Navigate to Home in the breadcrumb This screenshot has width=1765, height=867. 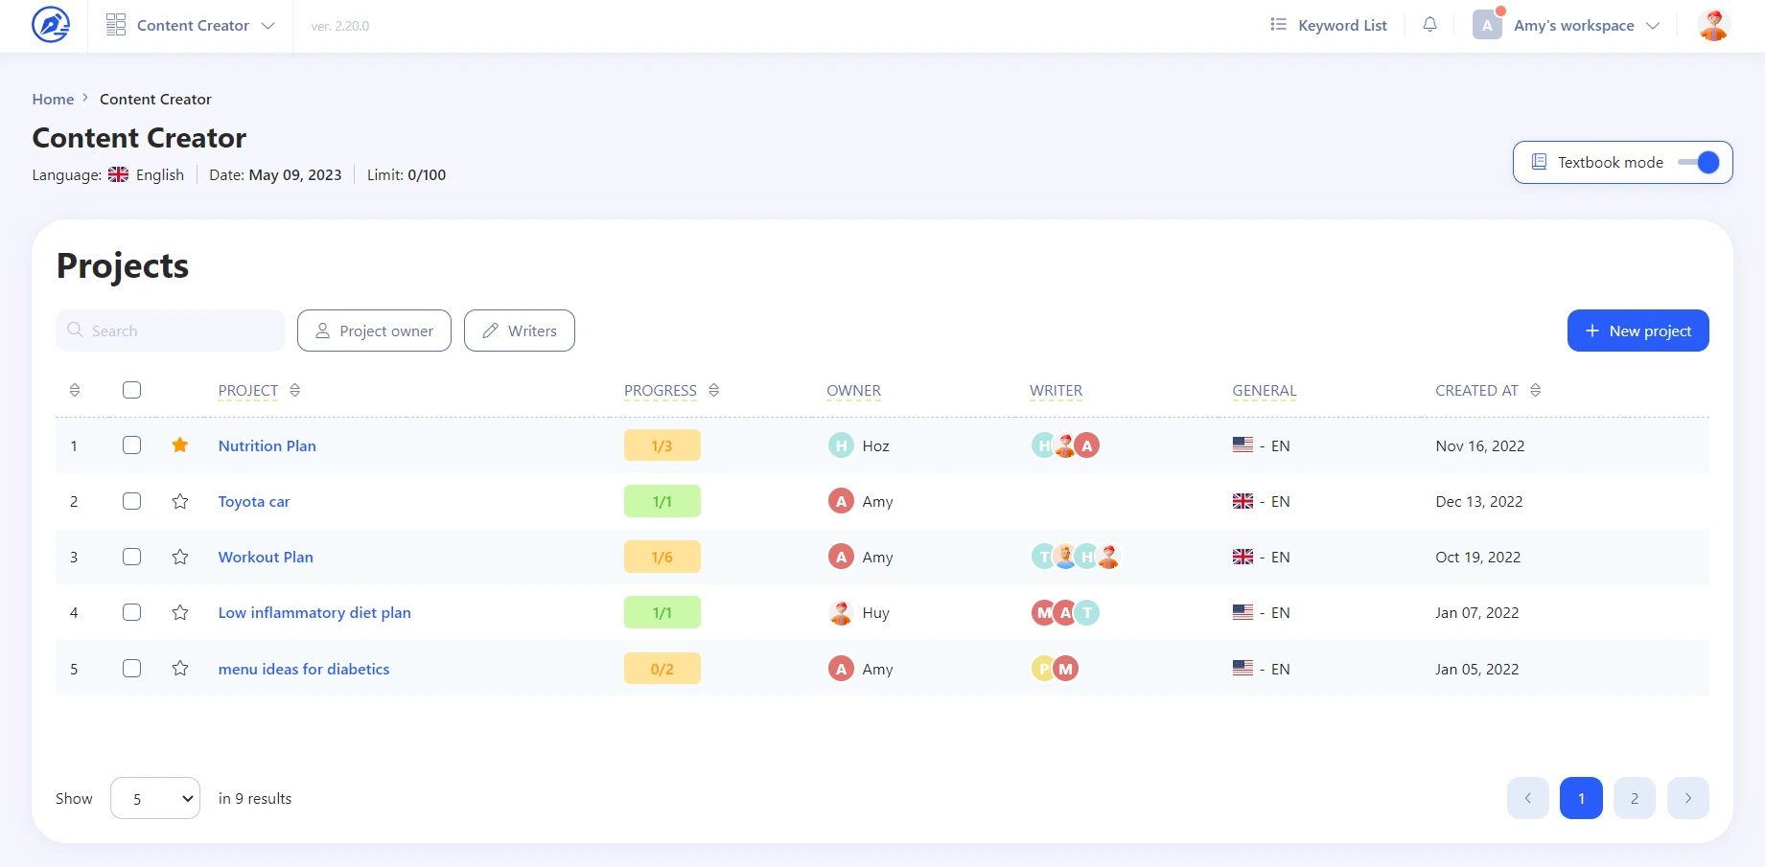(53, 99)
